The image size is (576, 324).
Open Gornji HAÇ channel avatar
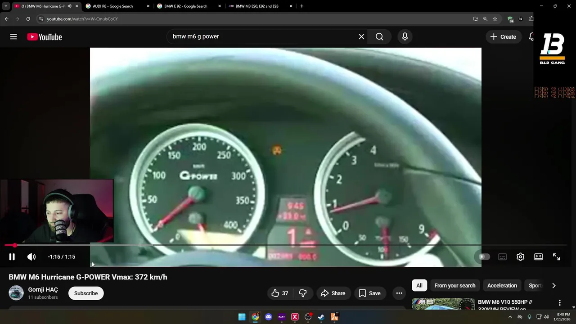[16, 293]
